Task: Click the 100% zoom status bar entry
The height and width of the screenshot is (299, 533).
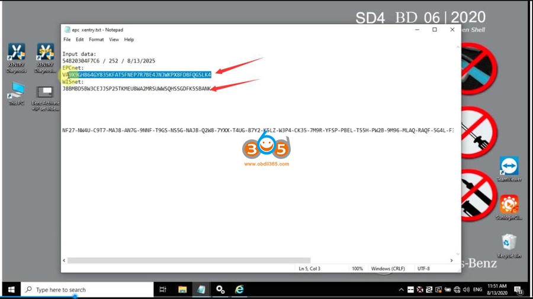Action: click(x=357, y=268)
